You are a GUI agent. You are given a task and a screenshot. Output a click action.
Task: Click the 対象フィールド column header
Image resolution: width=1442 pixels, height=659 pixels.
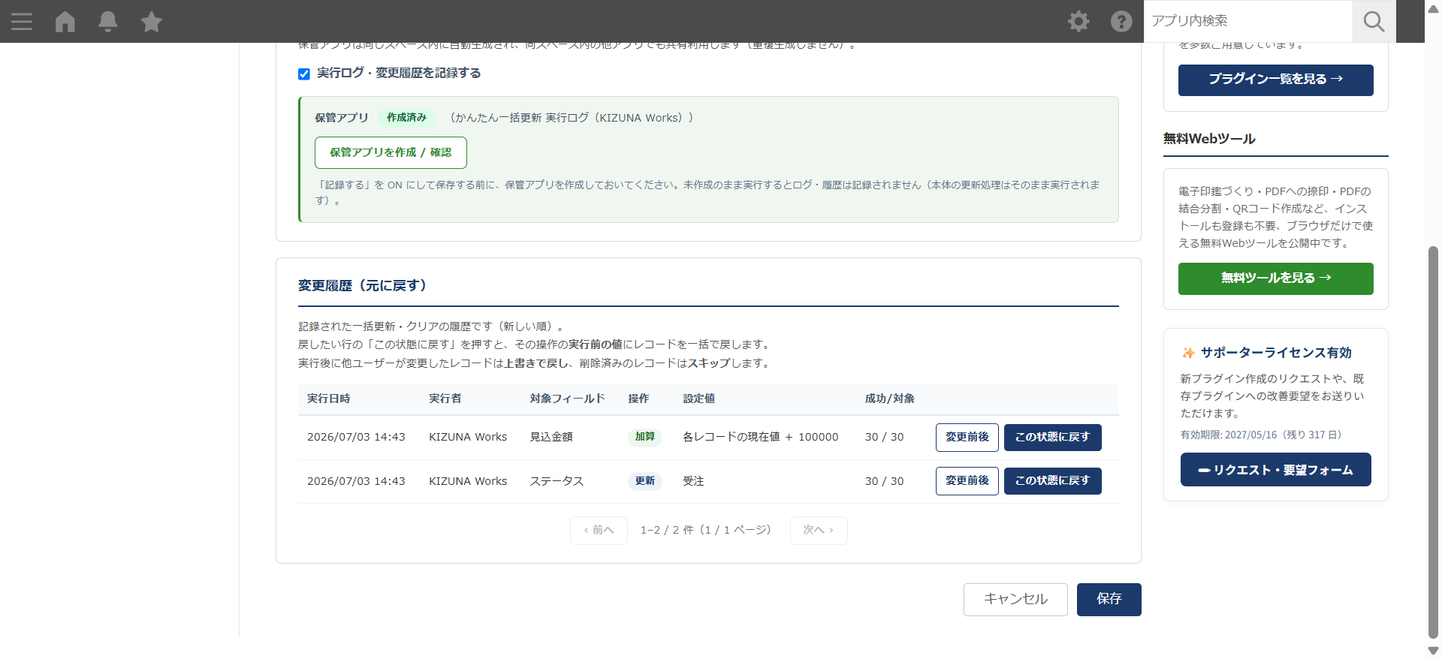(567, 399)
